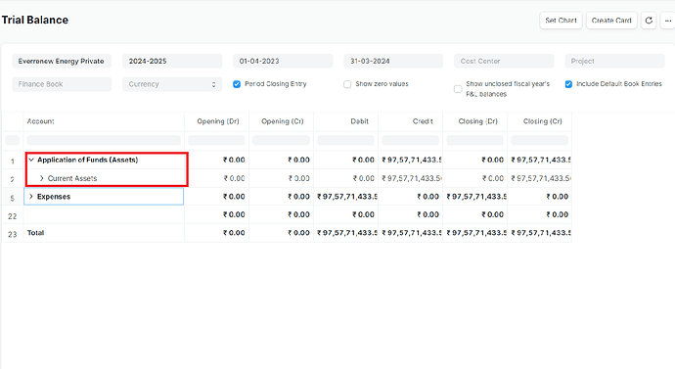675x369 pixels.
Task: Focus the Cost Center filter field
Action: click(x=504, y=61)
